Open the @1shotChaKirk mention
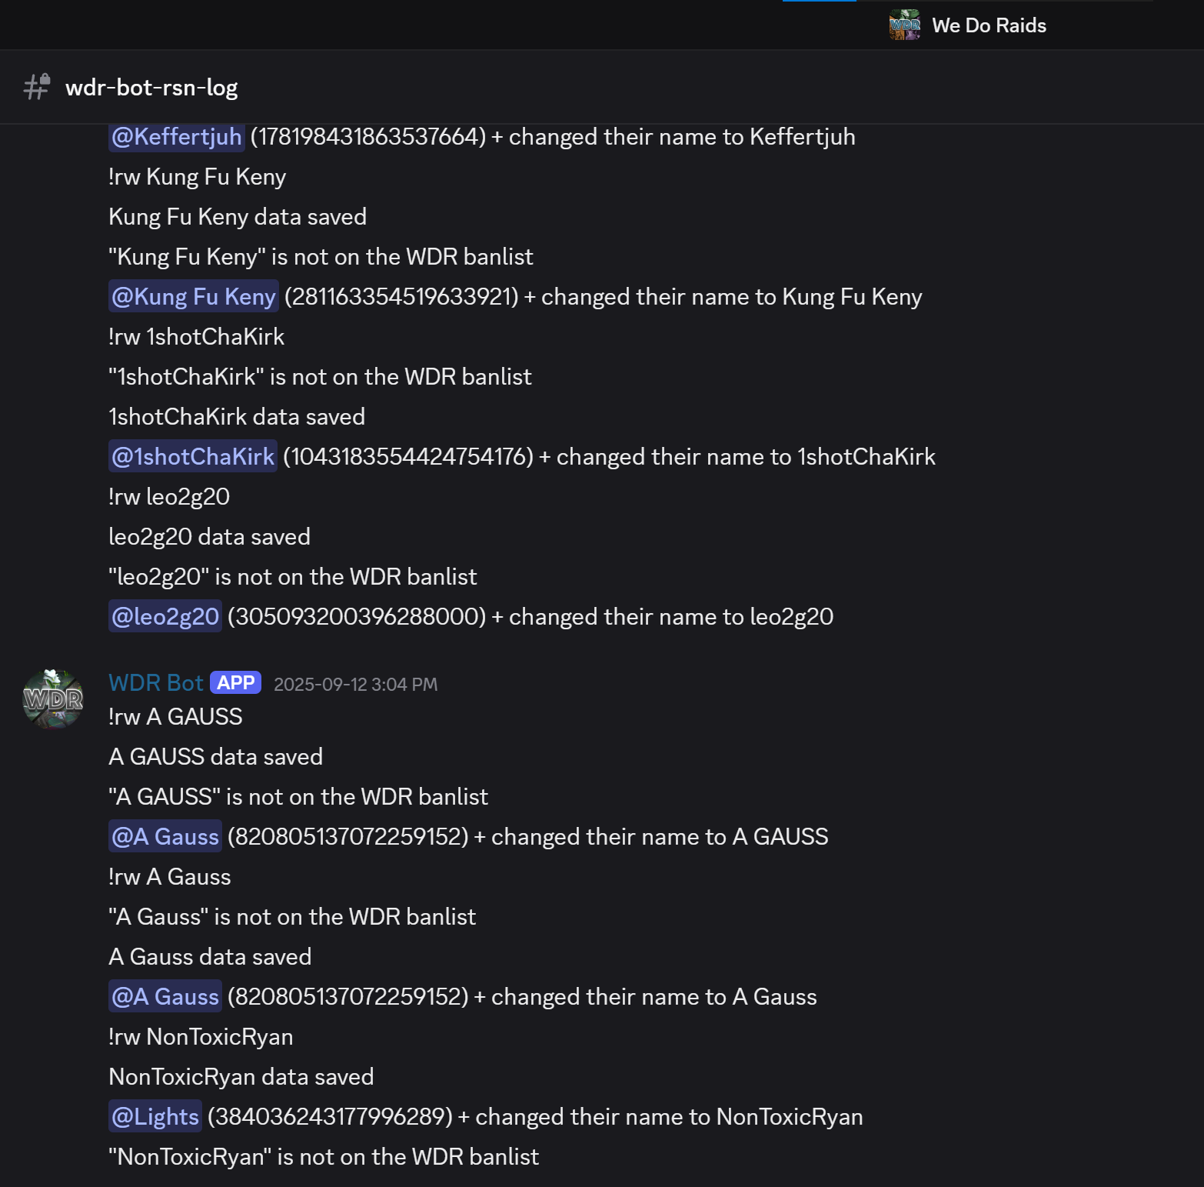Viewport: 1204px width, 1187px height. pyautogui.click(x=193, y=457)
